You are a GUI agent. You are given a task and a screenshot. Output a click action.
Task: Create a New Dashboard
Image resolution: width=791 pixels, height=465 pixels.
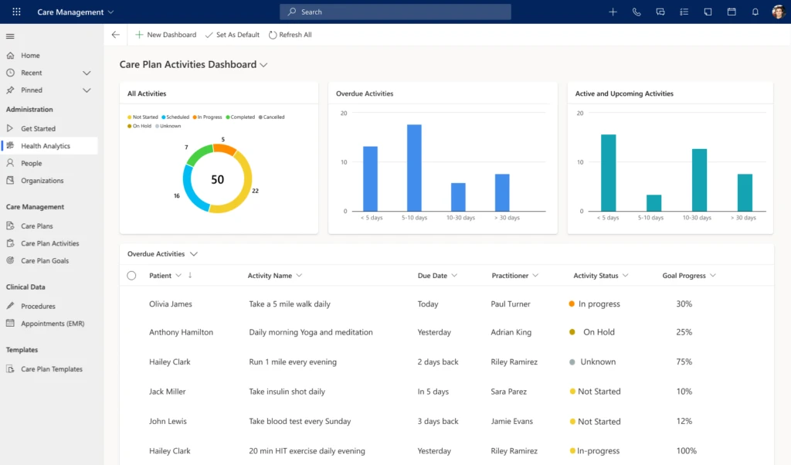click(165, 35)
